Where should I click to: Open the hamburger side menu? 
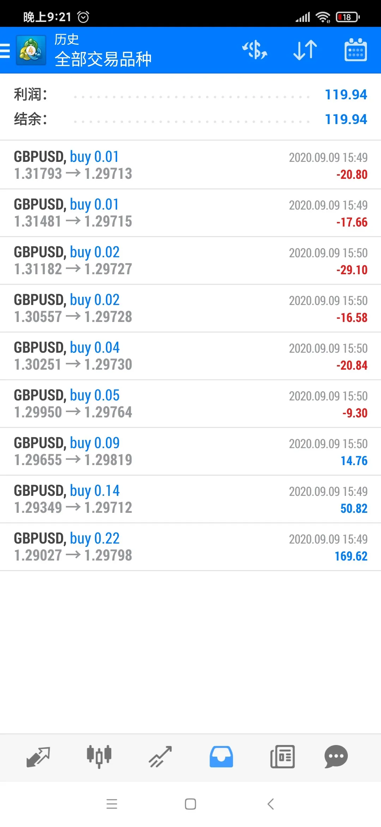[5, 50]
